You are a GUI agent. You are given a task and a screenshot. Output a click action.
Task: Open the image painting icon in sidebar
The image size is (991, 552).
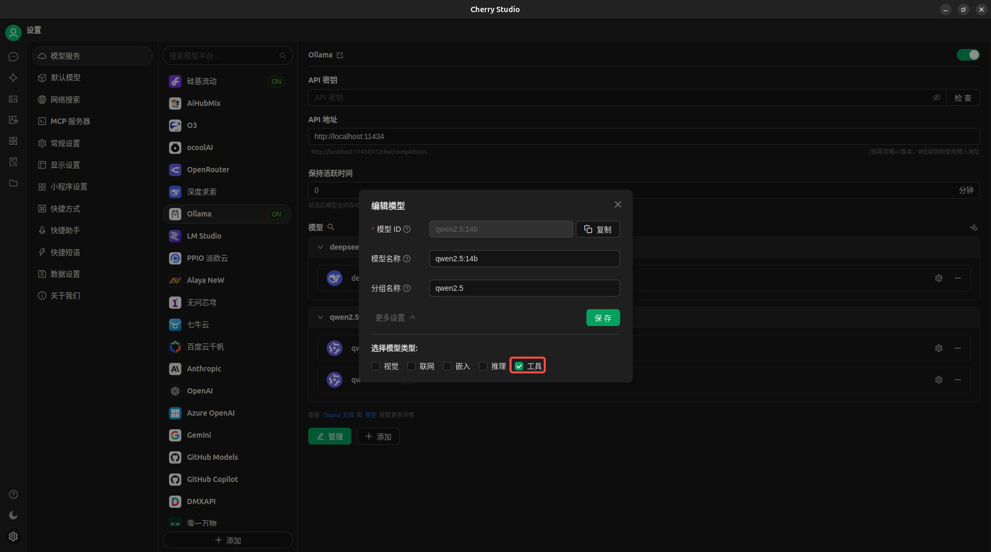(13, 99)
